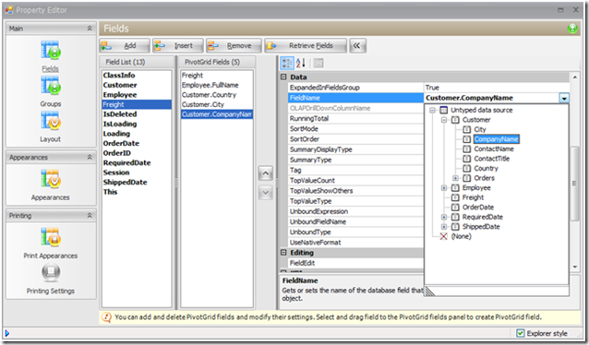The width and height of the screenshot is (589, 345).
Task: Click the ExpandedInFieldsGroup True value
Action: coord(496,88)
